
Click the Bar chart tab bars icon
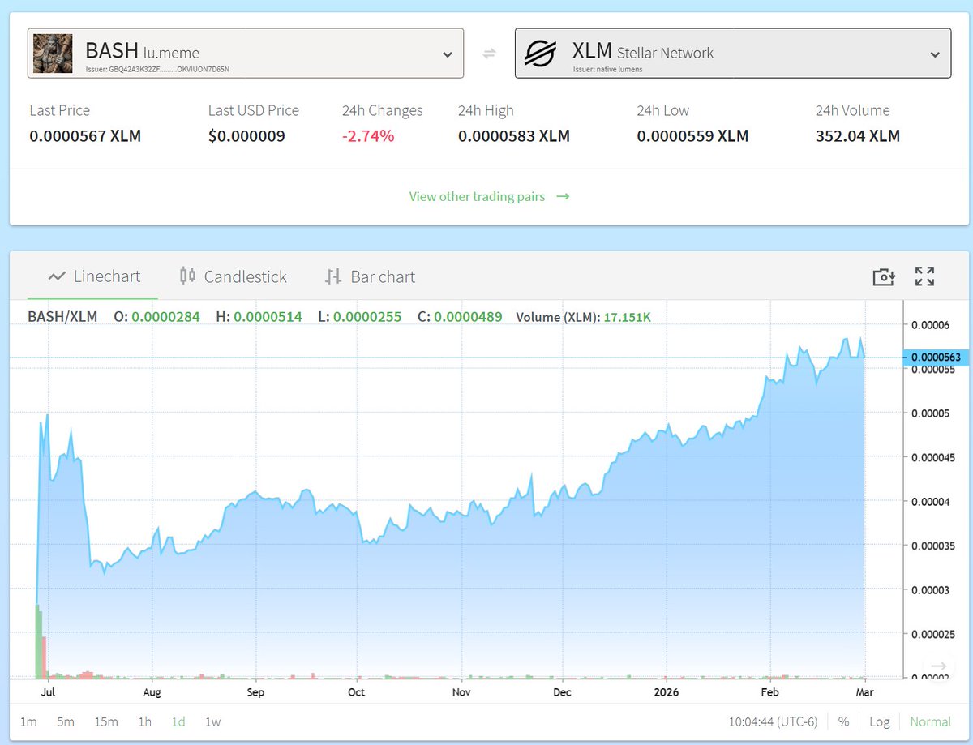point(332,276)
